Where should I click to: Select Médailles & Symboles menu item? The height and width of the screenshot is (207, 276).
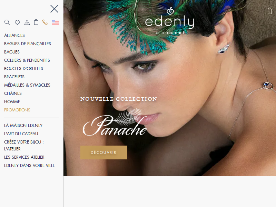tap(27, 85)
